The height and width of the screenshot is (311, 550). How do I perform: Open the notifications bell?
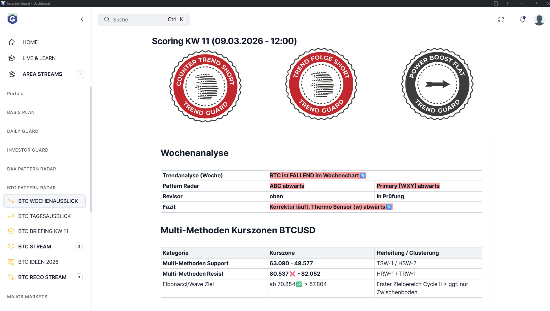pos(522,20)
